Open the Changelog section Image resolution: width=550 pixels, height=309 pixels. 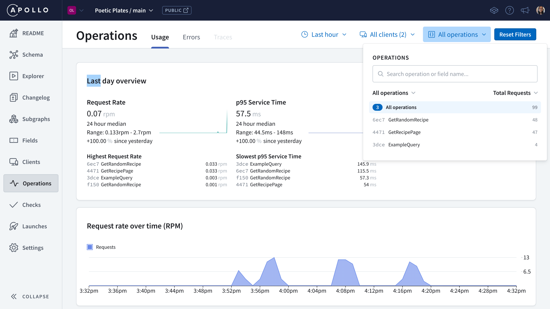point(36,97)
